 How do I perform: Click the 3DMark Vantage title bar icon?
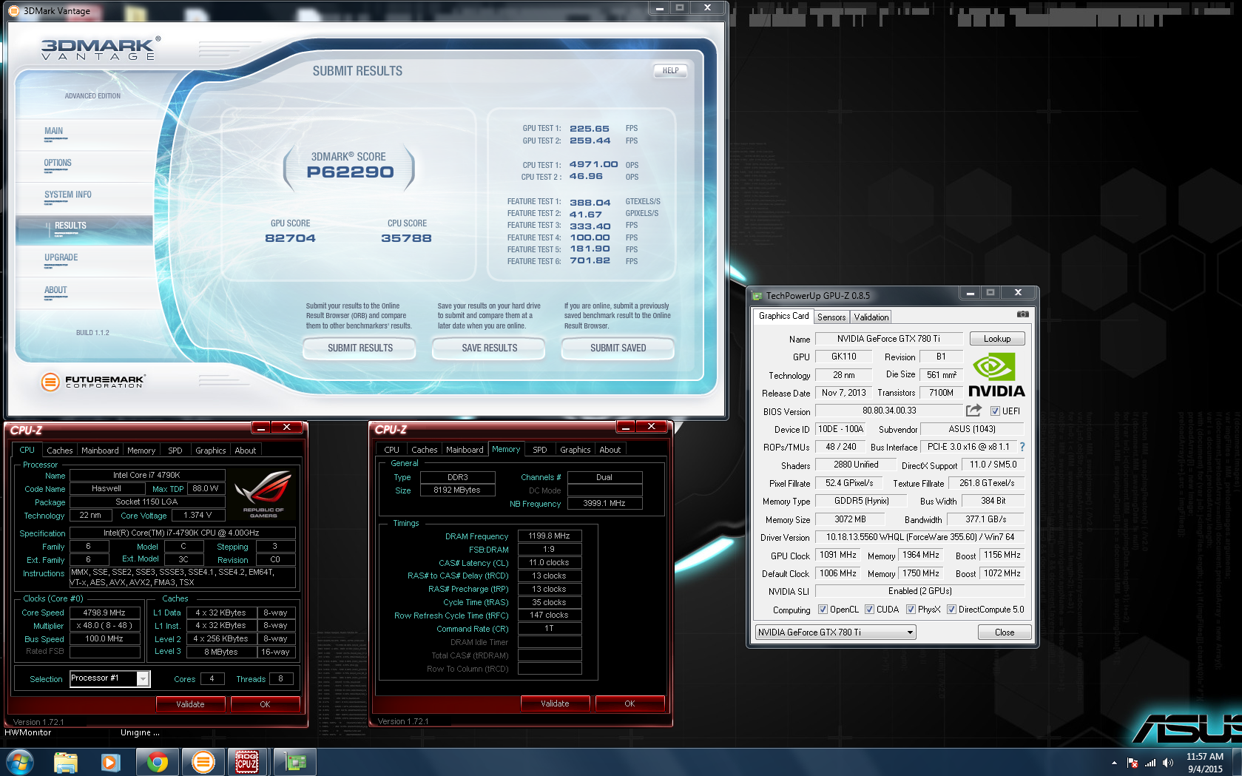coord(14,10)
